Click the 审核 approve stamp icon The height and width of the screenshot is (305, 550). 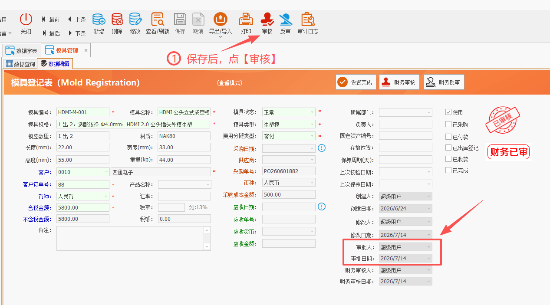coord(267,20)
